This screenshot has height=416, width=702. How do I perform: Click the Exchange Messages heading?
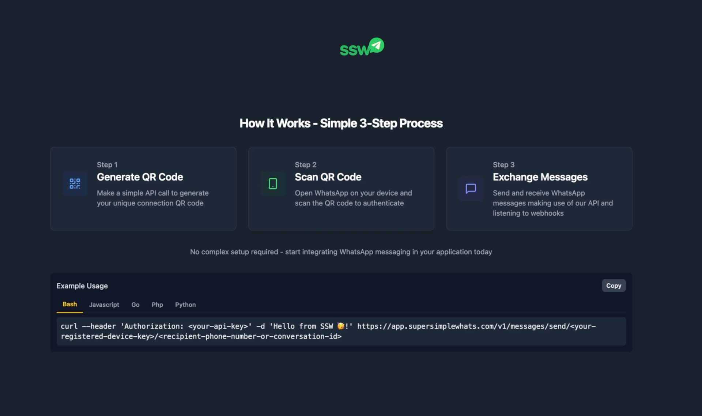(540, 177)
